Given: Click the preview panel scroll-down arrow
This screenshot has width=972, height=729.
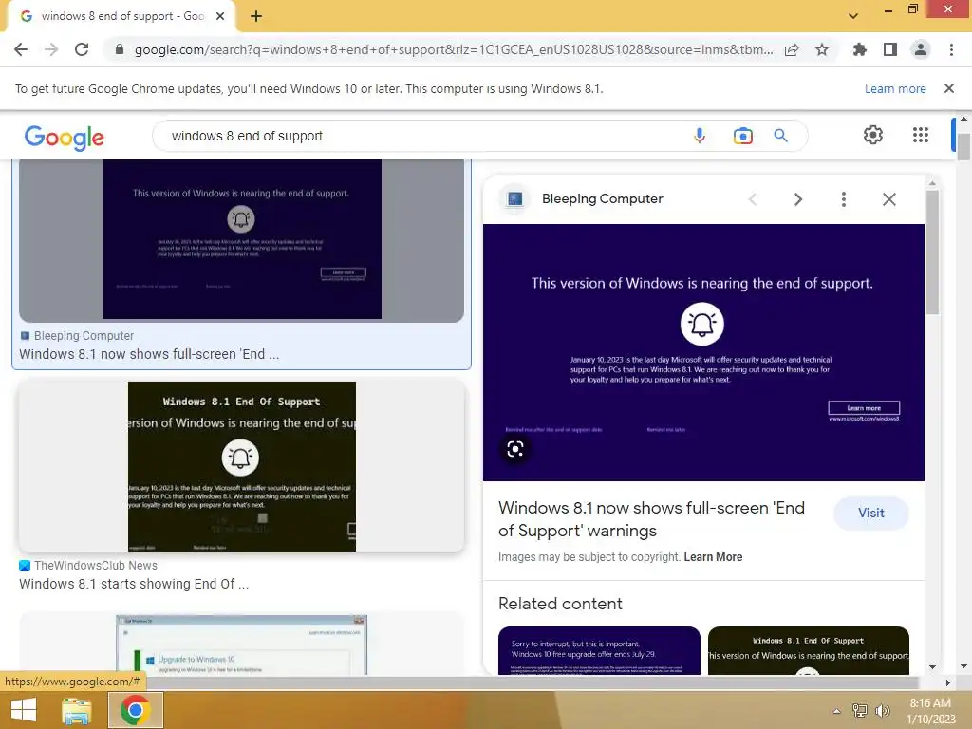Looking at the screenshot, I should [x=932, y=667].
